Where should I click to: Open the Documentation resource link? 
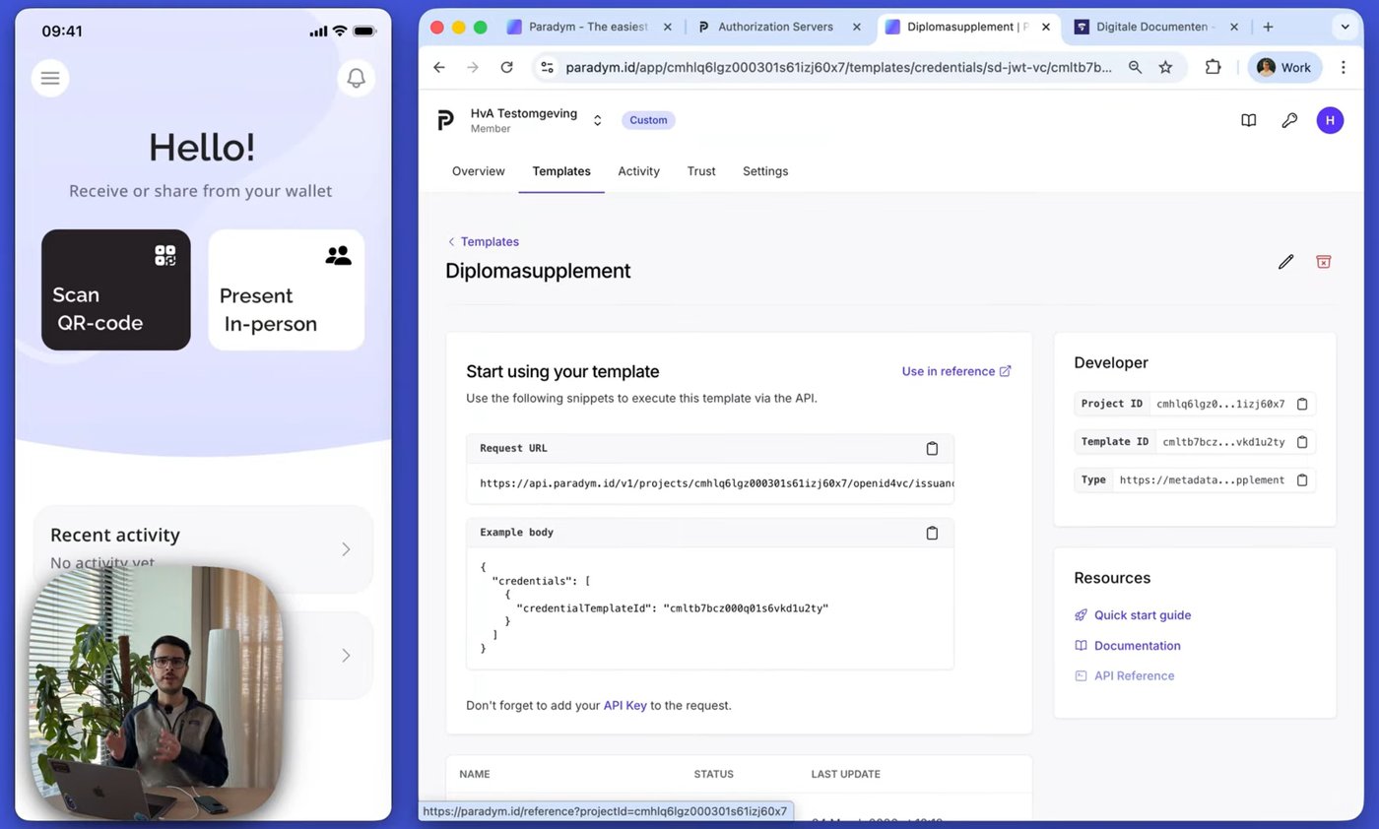tap(1127, 645)
